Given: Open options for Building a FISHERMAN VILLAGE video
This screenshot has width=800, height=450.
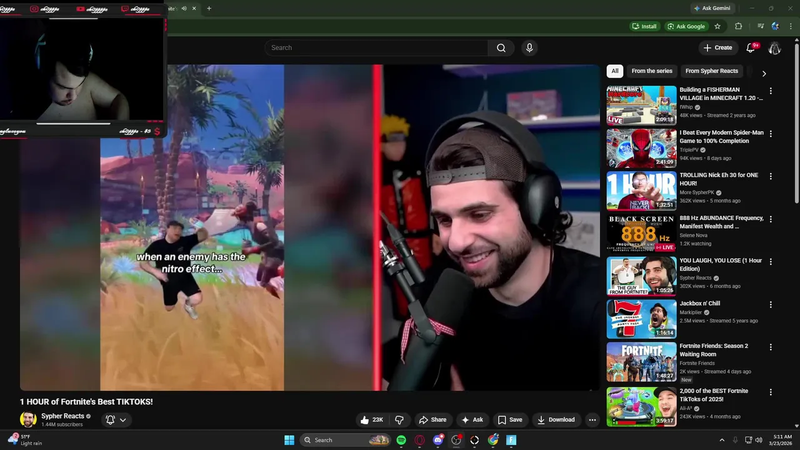Looking at the screenshot, I should (771, 91).
